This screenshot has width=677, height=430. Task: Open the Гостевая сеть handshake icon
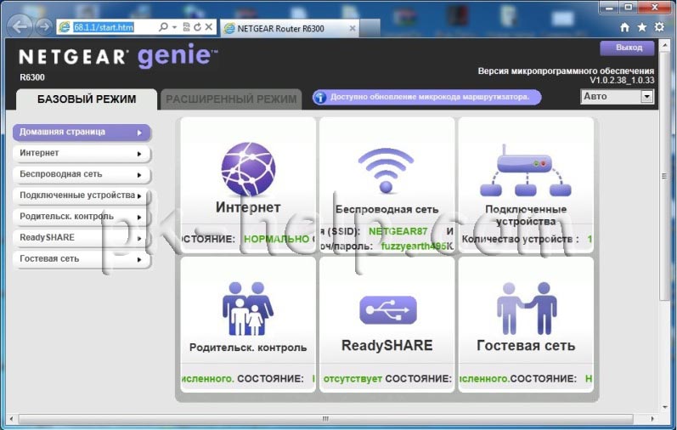(527, 308)
